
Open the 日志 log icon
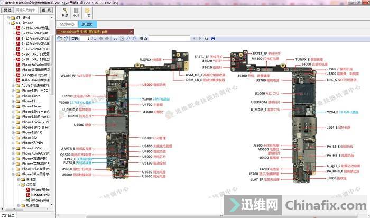[x=87, y=13]
